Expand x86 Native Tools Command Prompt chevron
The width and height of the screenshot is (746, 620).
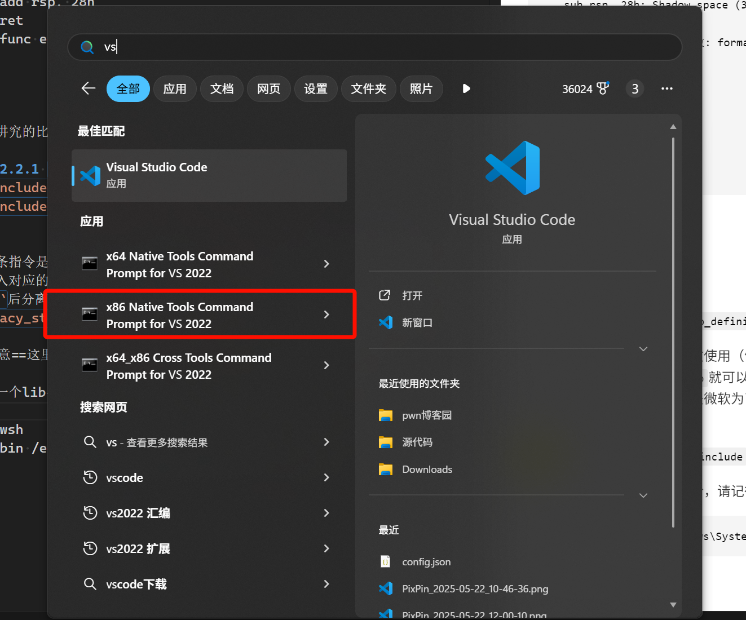[326, 315]
